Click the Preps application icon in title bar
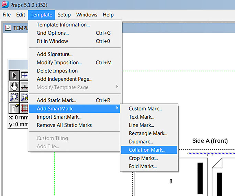Screen dimensions: 235x196 tap(5, 4)
